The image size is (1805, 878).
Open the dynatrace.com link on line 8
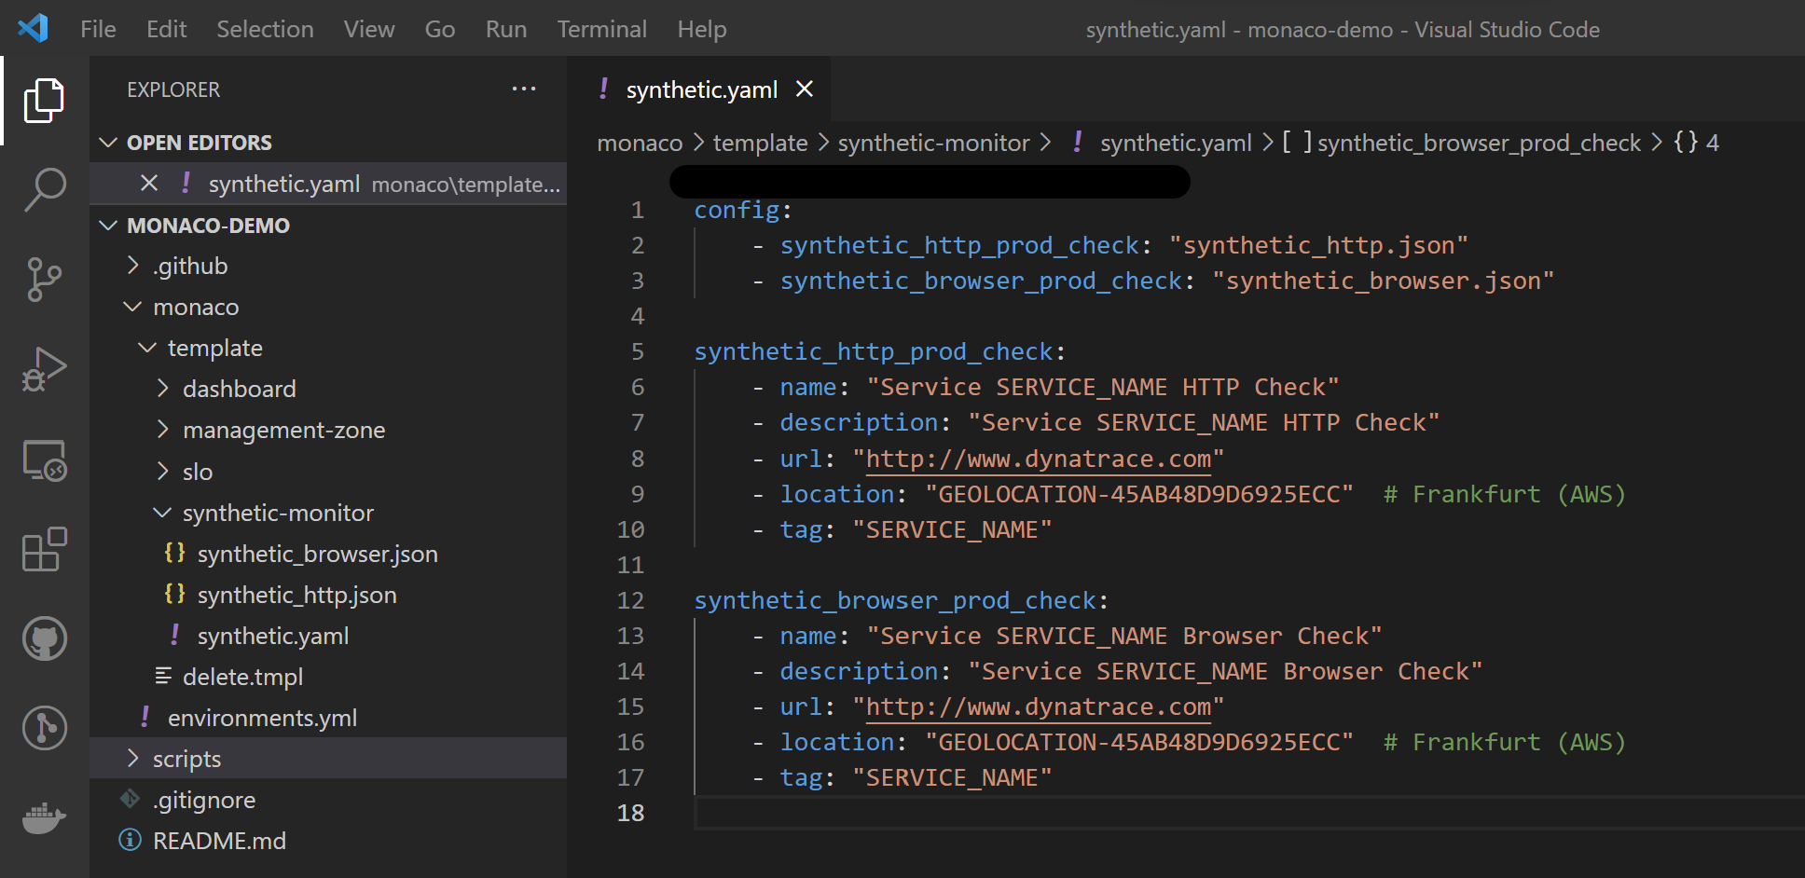(1038, 458)
